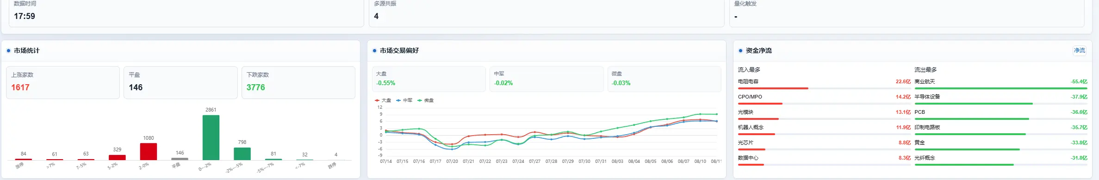The image size is (1099, 180).
Task: Toggle the 大盘 series in chart legend
Action: [383, 100]
